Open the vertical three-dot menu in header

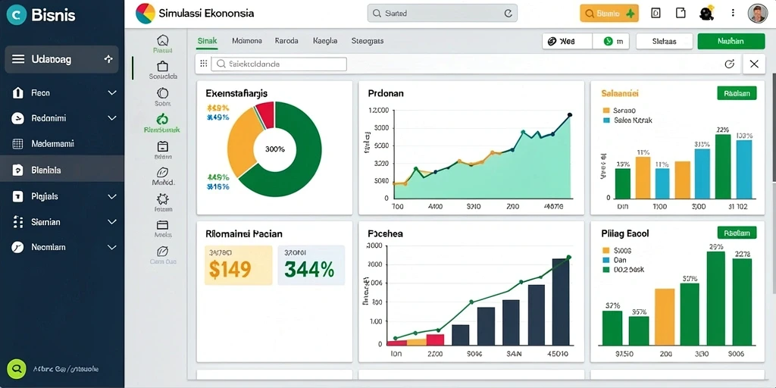[x=733, y=14]
